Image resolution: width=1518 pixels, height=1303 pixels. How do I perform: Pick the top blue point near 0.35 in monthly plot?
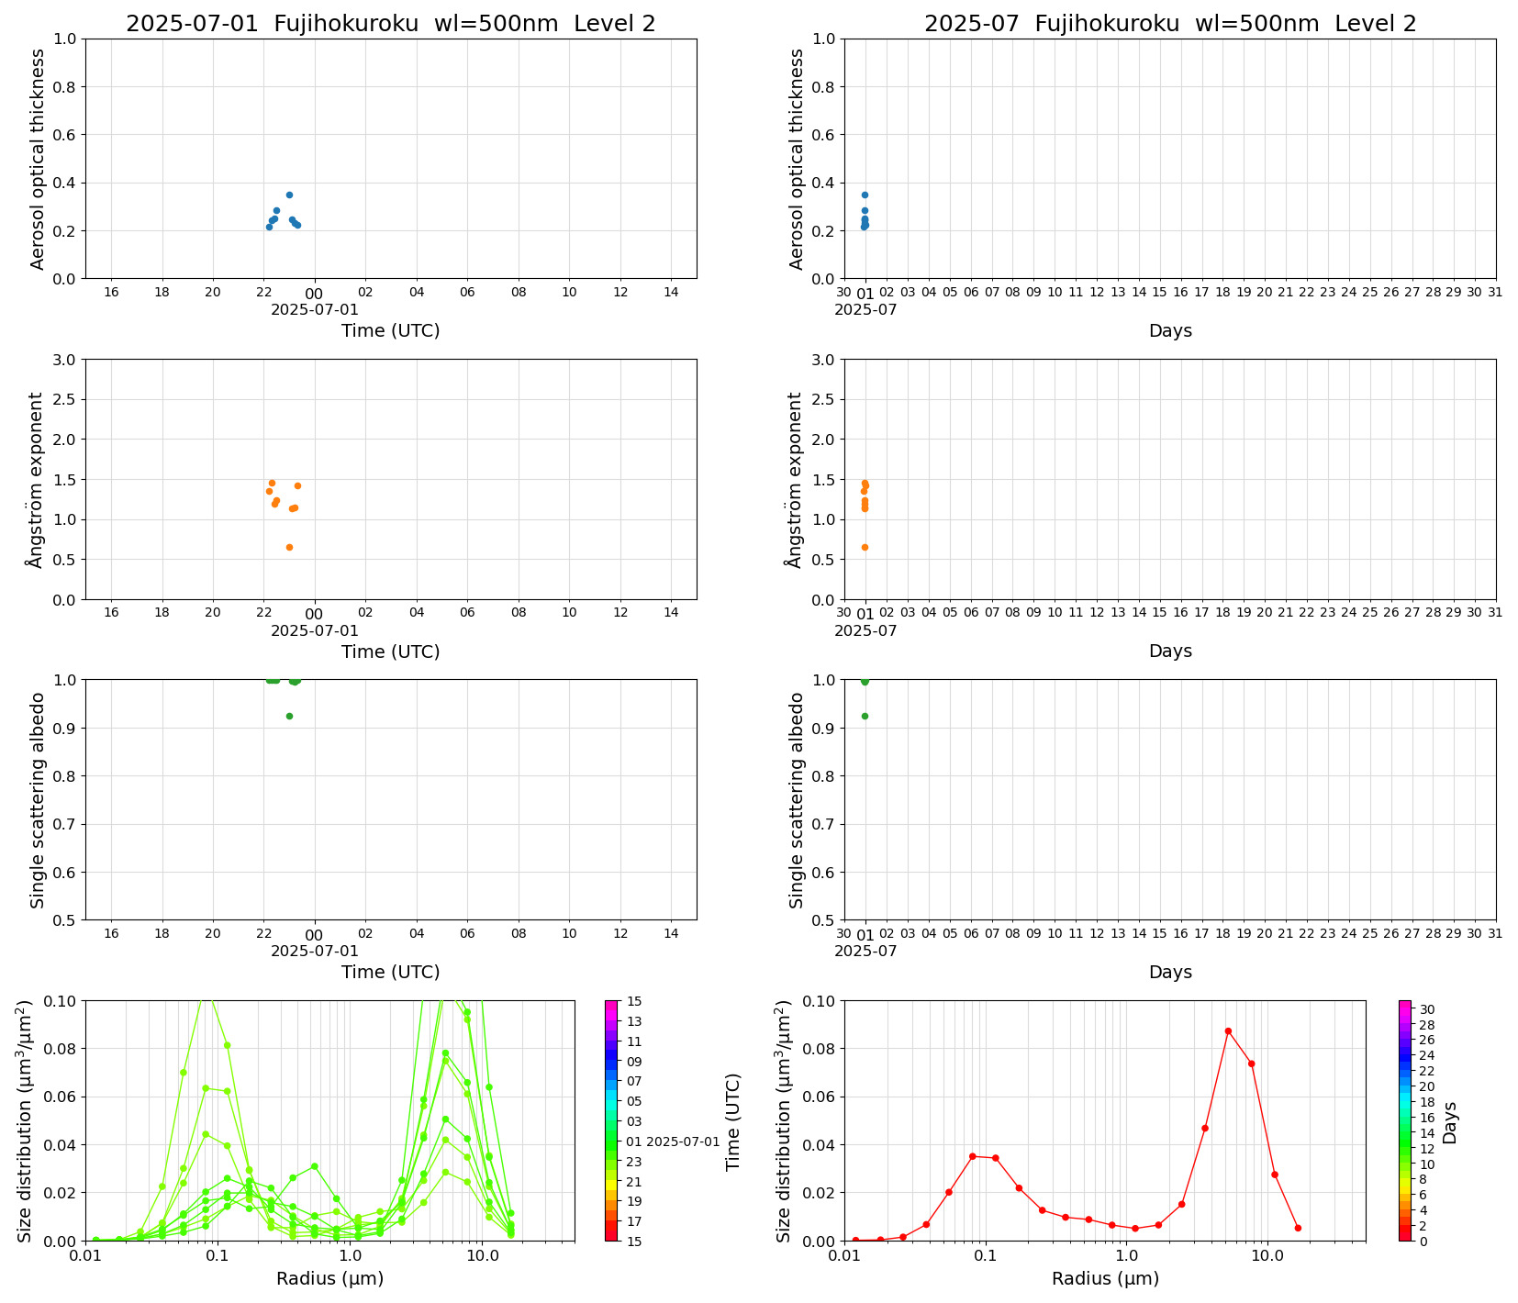coord(865,195)
